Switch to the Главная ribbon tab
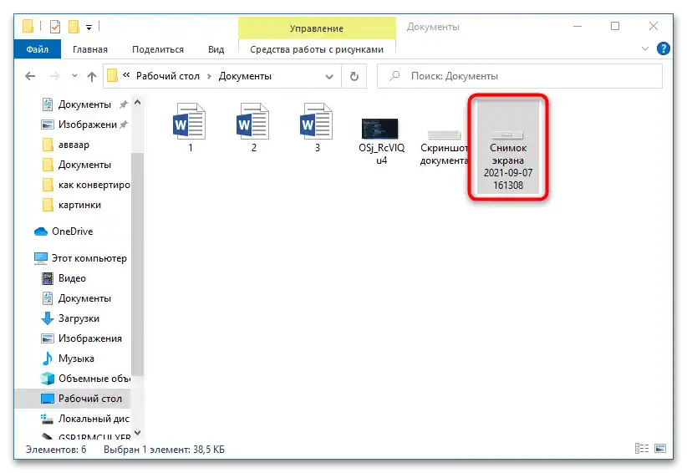687x473 pixels. (90, 49)
